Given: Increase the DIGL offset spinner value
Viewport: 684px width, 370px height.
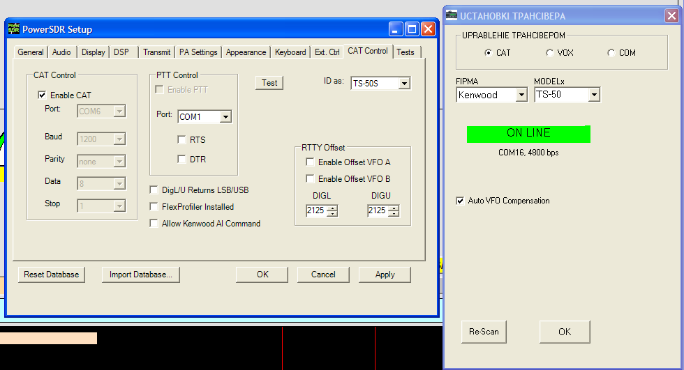Looking at the screenshot, I should pos(332,208).
